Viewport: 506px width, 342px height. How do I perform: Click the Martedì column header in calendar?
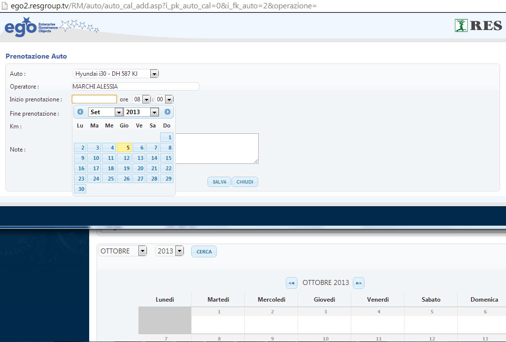[218, 300]
